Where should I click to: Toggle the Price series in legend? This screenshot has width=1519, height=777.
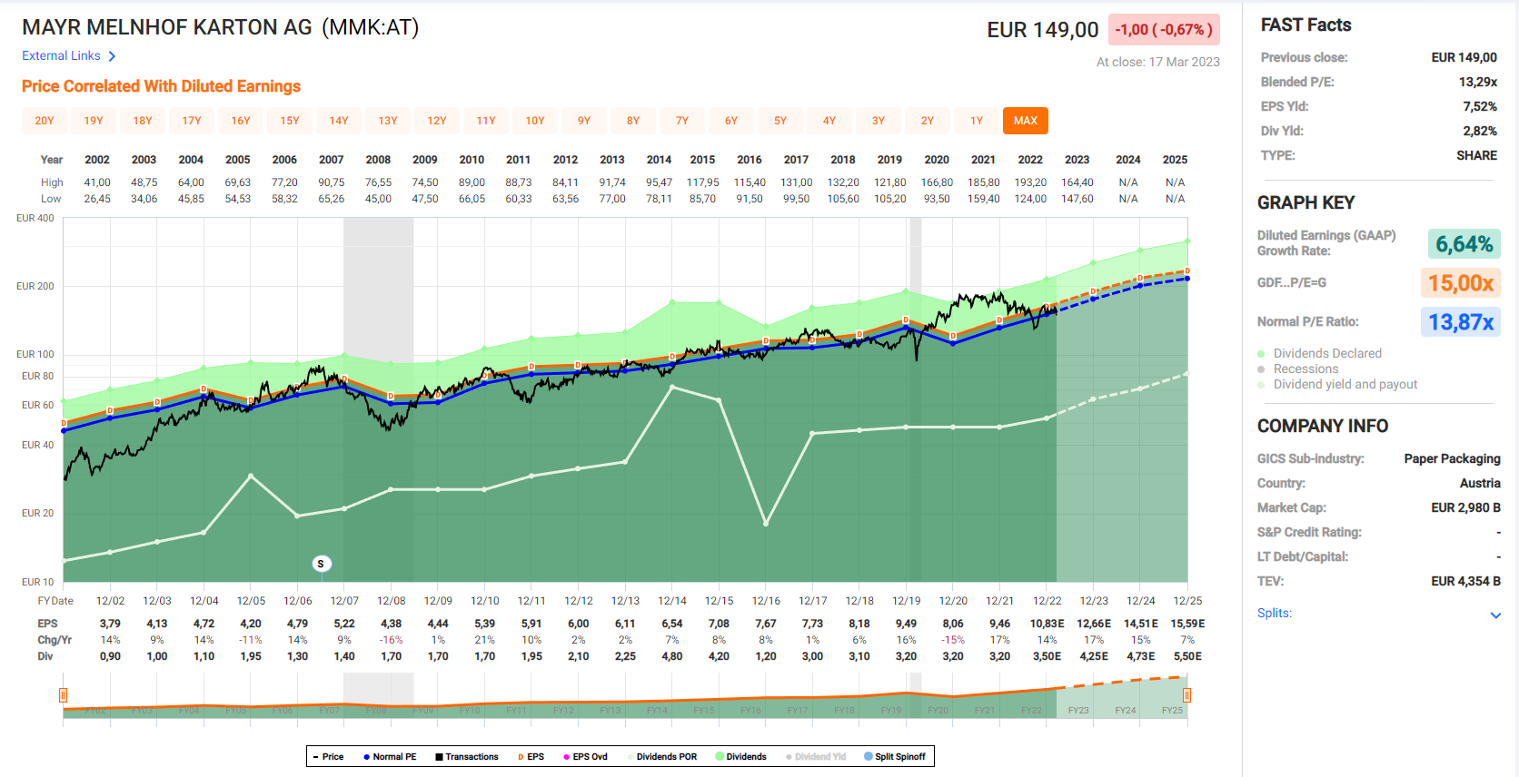328,757
